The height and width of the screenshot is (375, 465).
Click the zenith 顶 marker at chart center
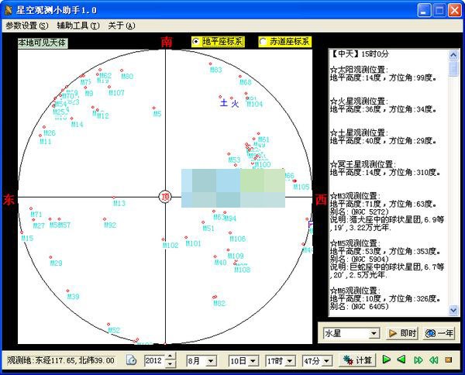point(164,197)
